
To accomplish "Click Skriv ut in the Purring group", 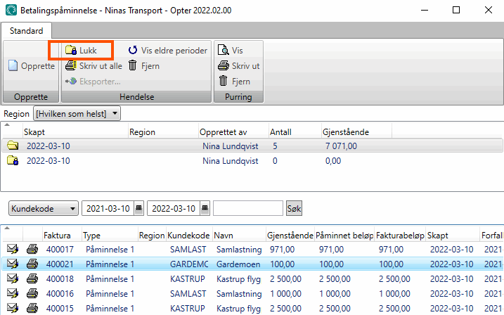I will [x=239, y=66].
